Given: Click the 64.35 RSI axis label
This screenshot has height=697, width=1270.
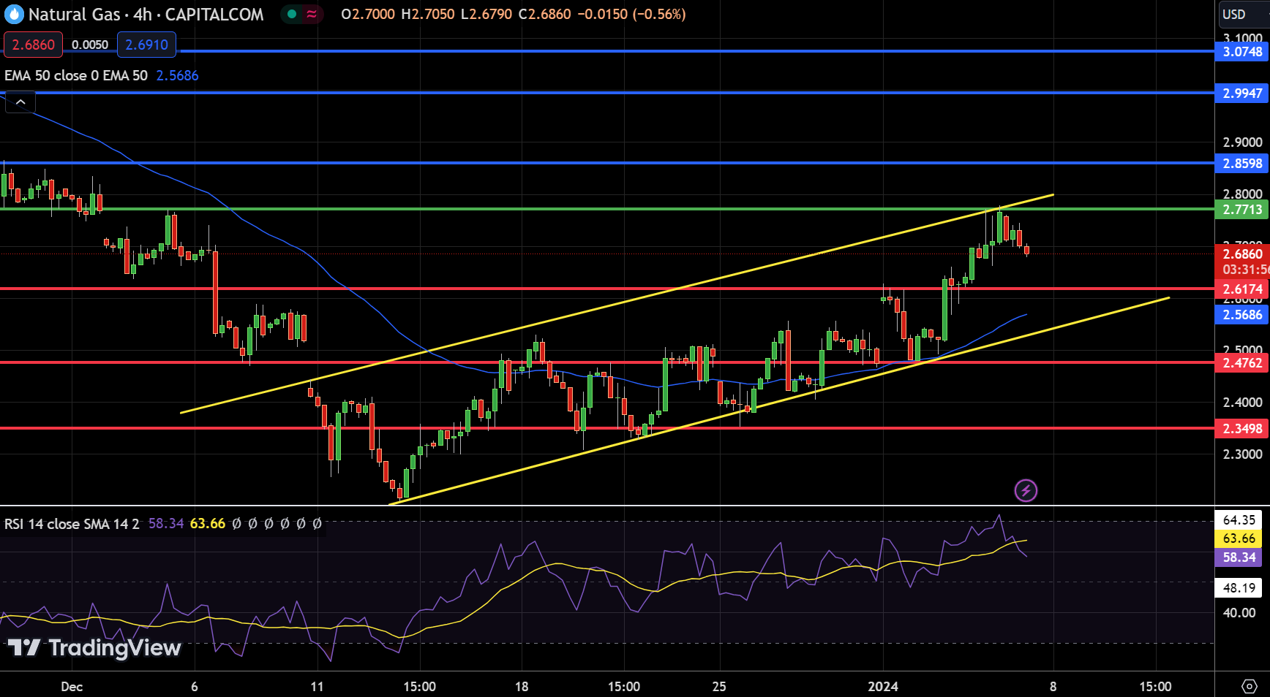Looking at the screenshot, I should [1239, 519].
